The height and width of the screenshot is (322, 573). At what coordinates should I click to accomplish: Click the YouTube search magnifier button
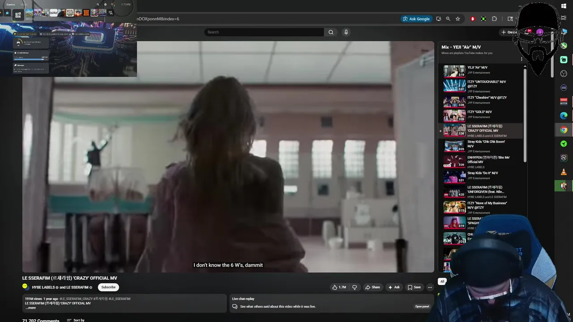pos(331,32)
